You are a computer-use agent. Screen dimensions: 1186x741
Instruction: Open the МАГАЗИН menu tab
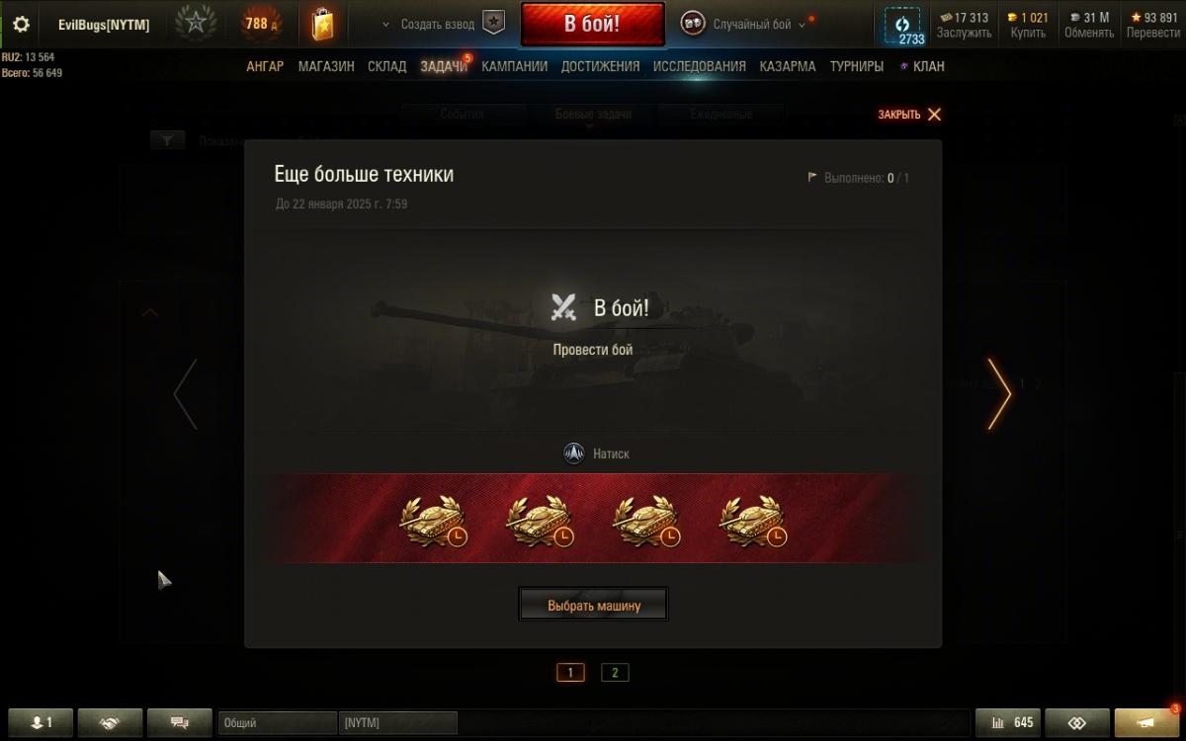pos(326,66)
